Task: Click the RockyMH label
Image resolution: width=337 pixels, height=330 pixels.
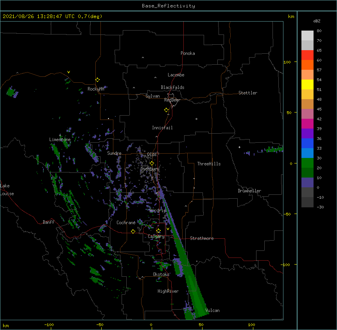Action: pyautogui.click(x=96, y=89)
